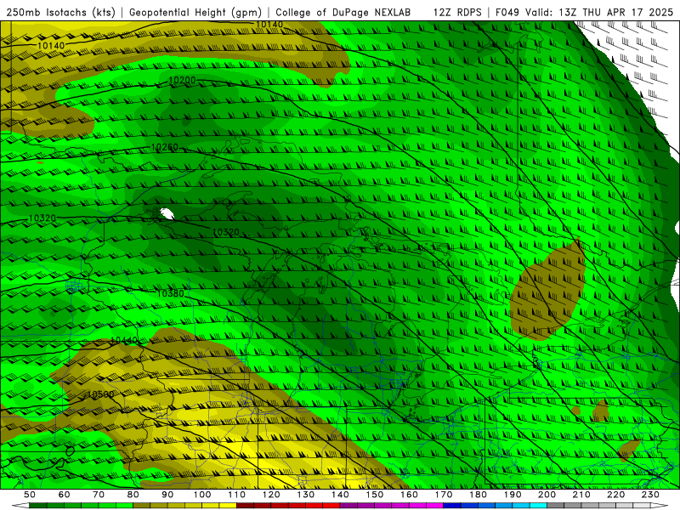Screen dimensions: 680x510
Task: Click the 60 kt value on the color scale
Action: coord(65,495)
